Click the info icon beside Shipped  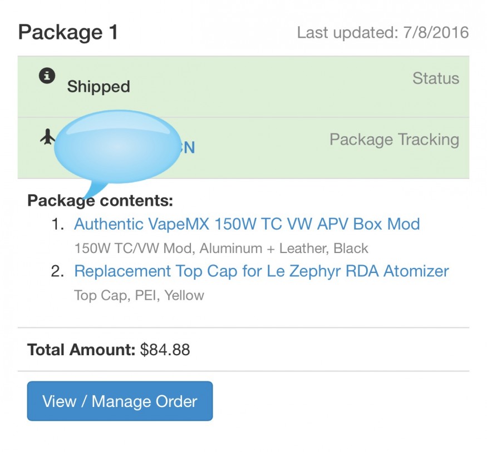[x=47, y=76]
